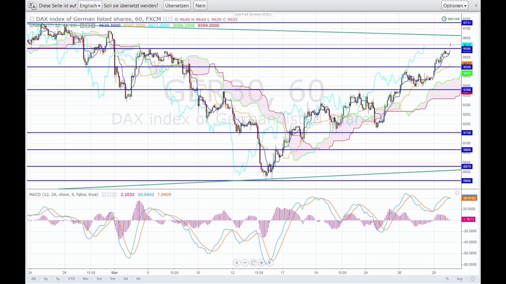Click the MACD value 10.0442

pos(146,194)
